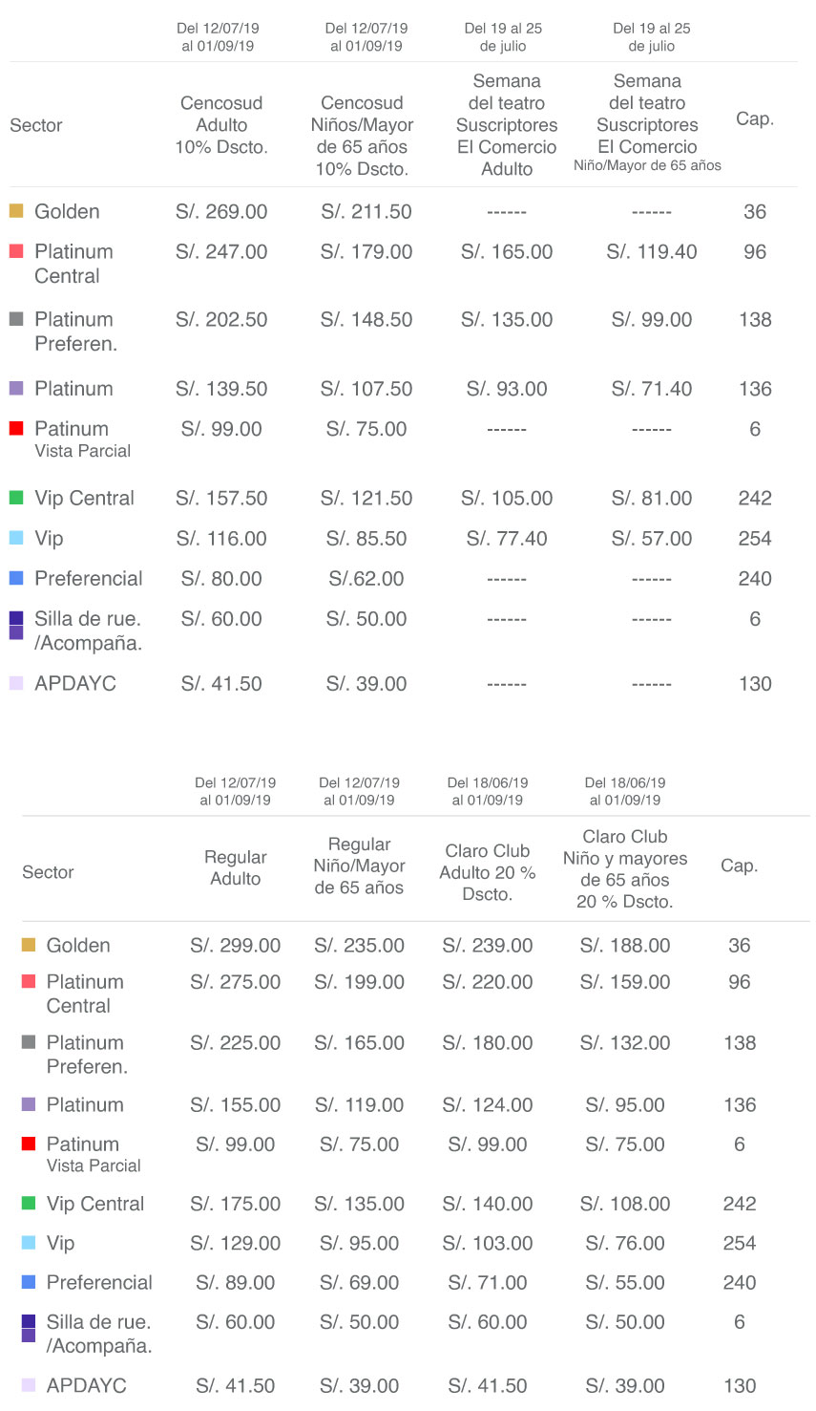Click the red Patinum Vista Parcial swatch in bottom table
The height and width of the screenshot is (1411, 816).
point(29,1144)
